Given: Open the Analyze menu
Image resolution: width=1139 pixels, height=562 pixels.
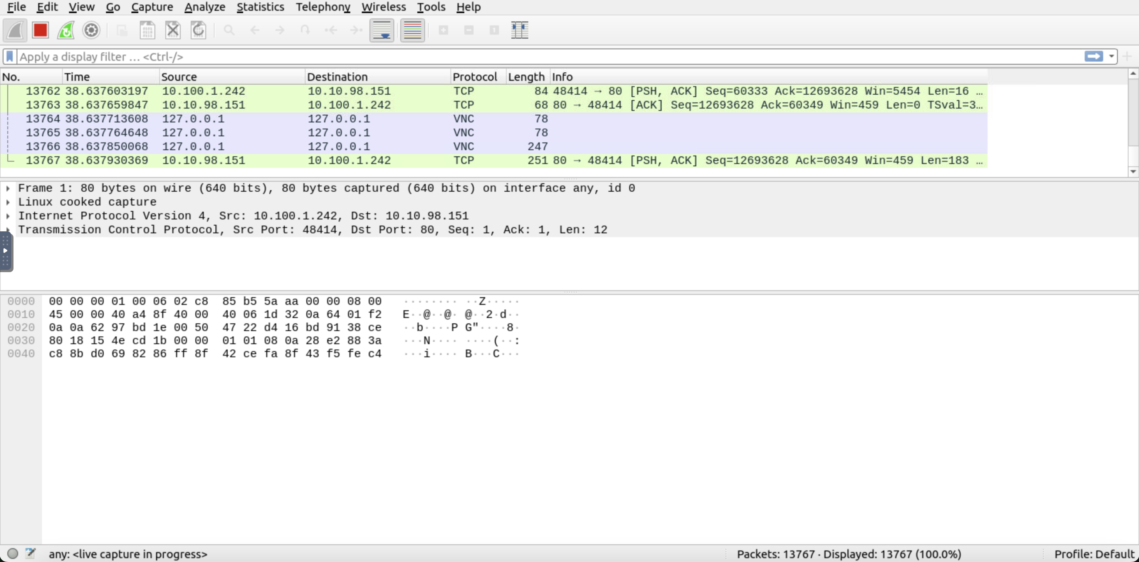Looking at the screenshot, I should pos(205,7).
